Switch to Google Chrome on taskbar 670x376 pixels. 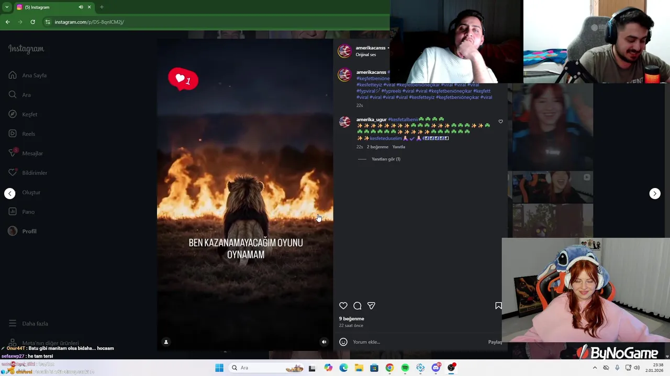[x=389, y=368]
